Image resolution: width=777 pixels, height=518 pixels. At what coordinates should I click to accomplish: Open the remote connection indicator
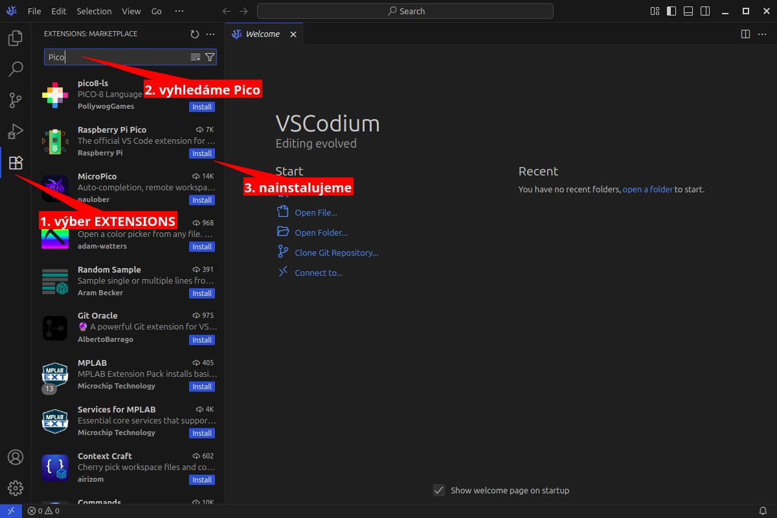click(10, 511)
